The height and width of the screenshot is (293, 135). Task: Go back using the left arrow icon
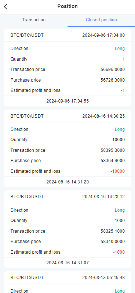[6, 7]
